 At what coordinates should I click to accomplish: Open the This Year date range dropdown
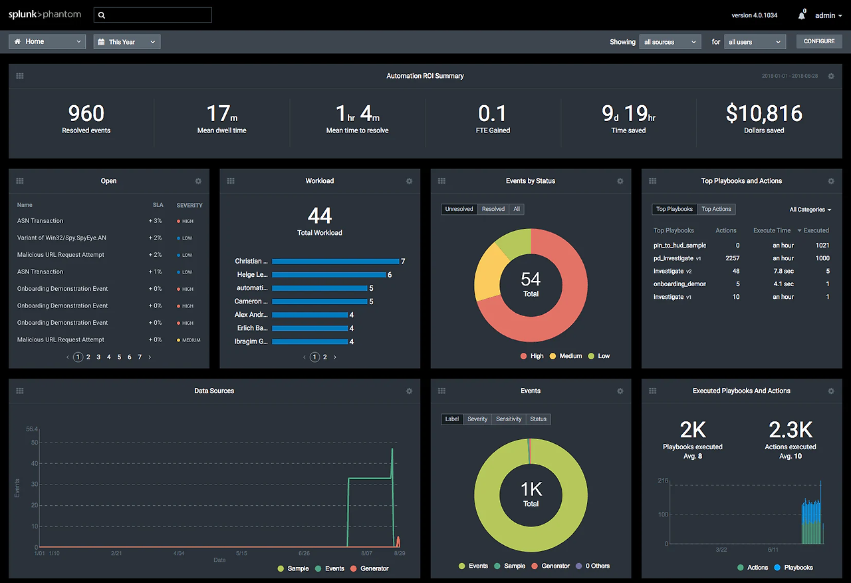[x=126, y=41]
